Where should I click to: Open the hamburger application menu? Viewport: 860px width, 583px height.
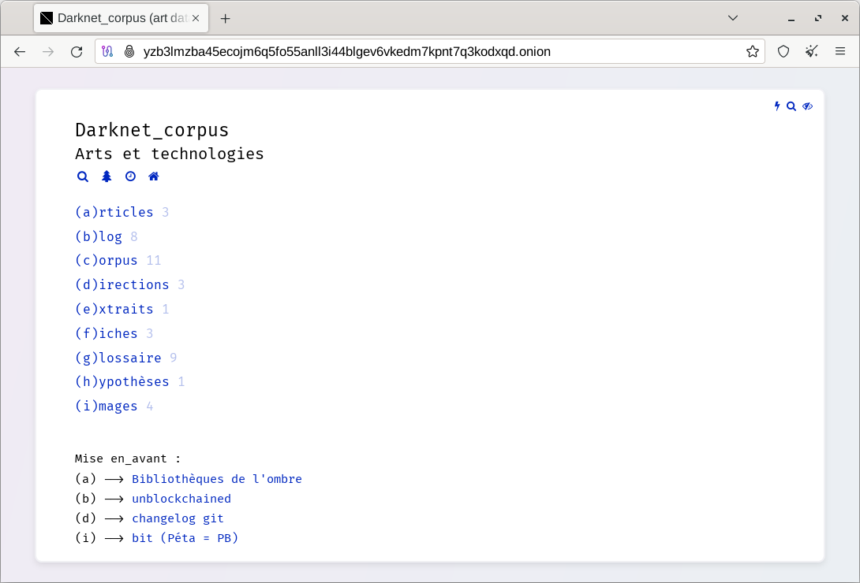pyautogui.click(x=840, y=52)
